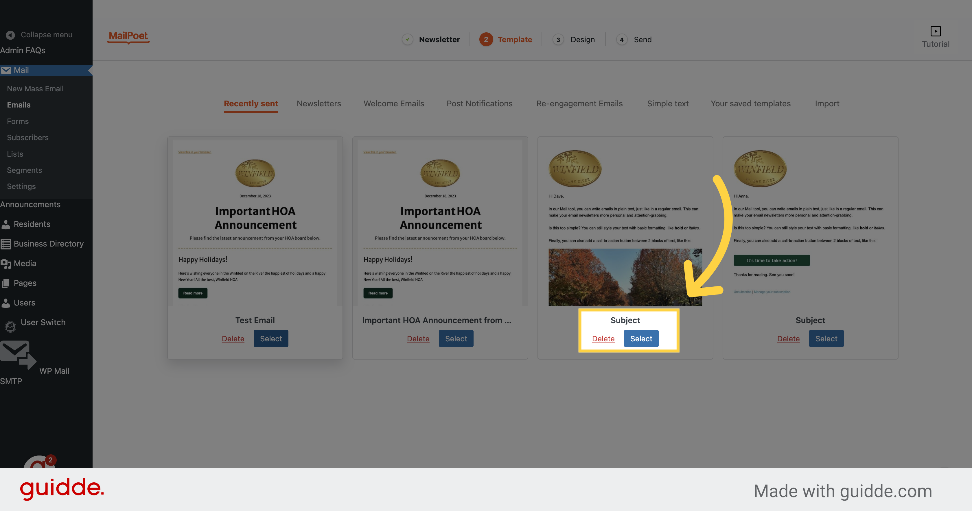Open Residents via its person icon
This screenshot has height=511, width=972.
[x=6, y=224]
